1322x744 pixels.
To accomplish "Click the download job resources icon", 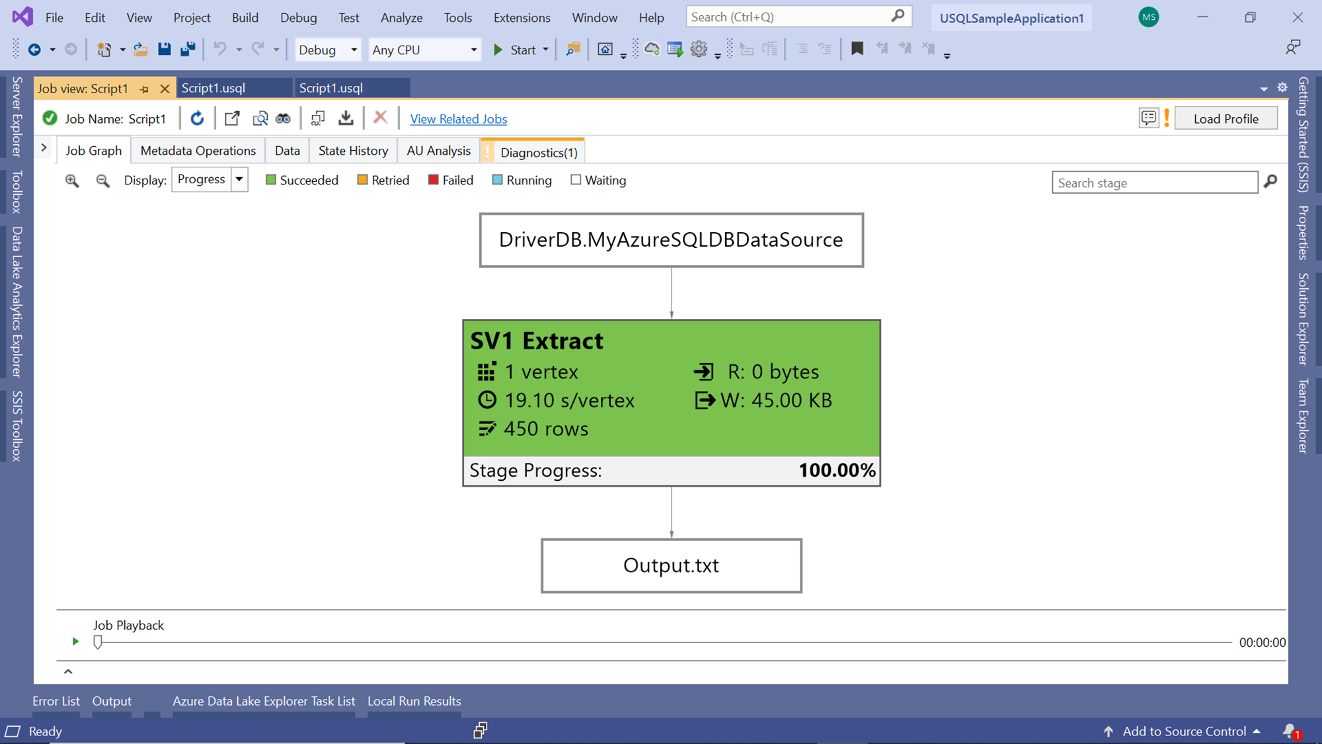I will point(346,118).
